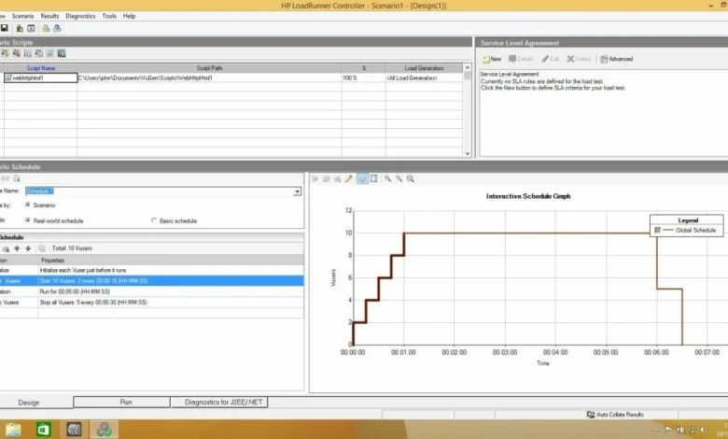Switch to the Run tab

tap(121, 402)
